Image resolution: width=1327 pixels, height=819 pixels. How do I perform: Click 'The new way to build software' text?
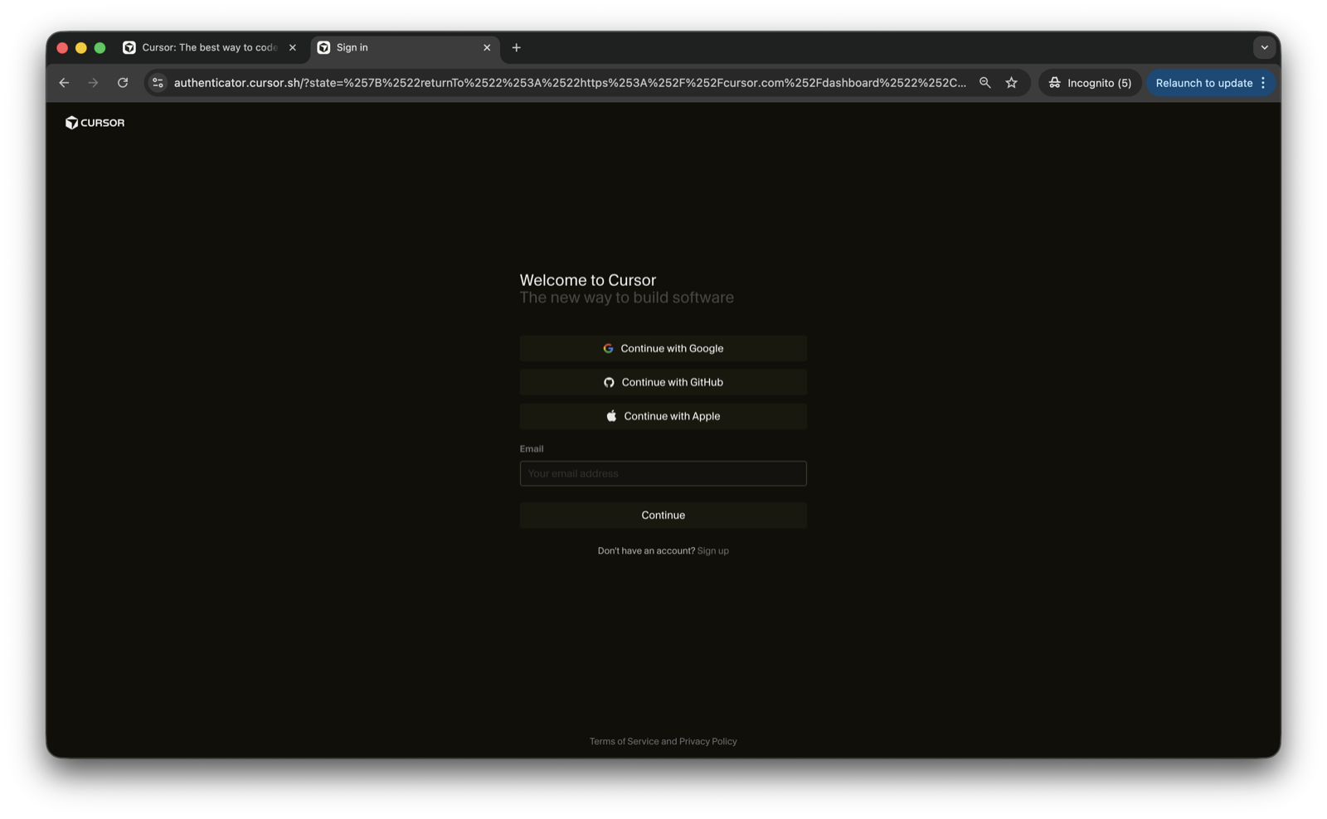[x=626, y=298]
